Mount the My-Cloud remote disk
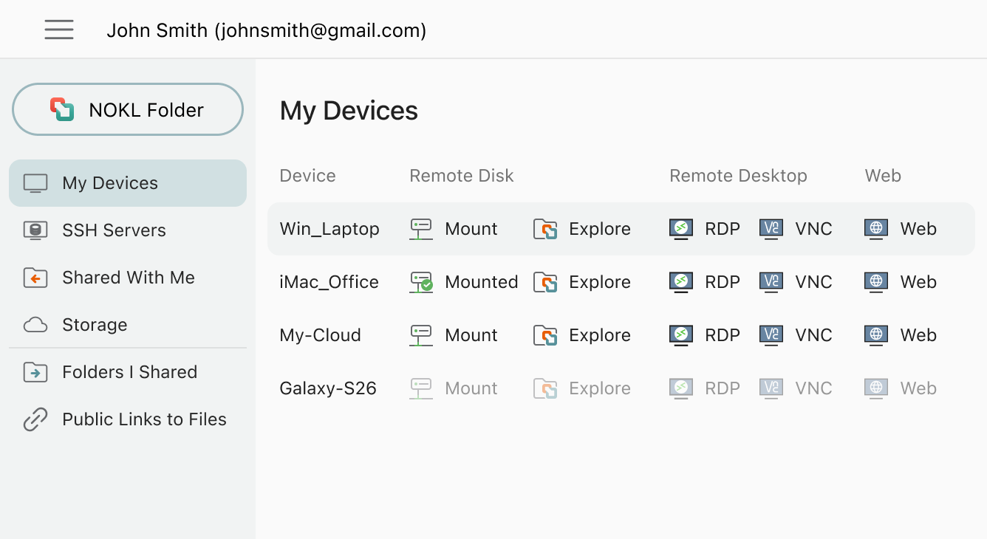 coord(471,335)
